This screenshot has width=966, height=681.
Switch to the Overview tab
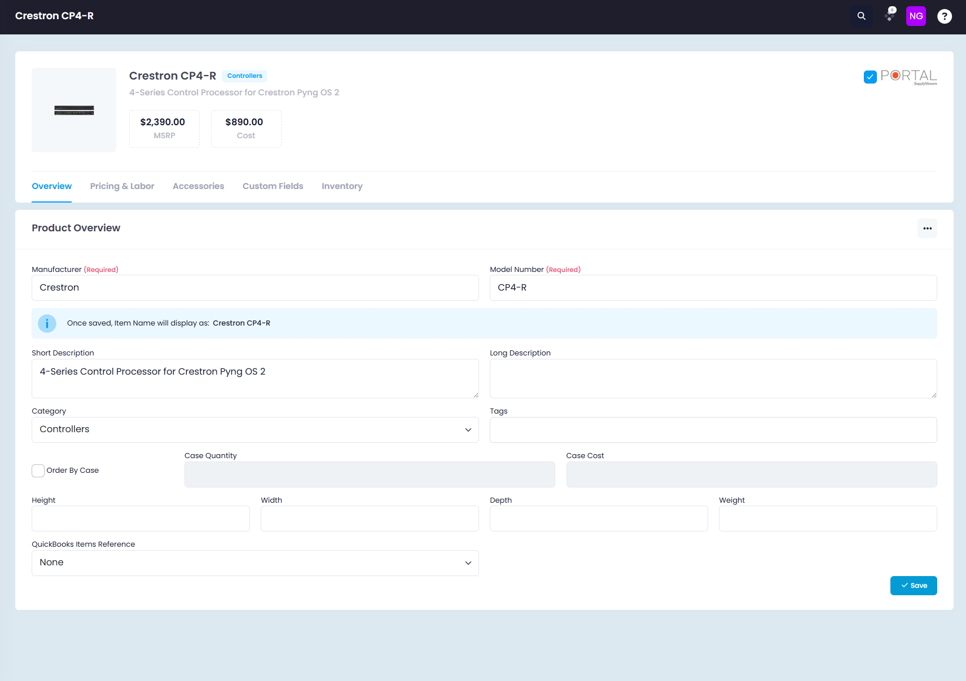(x=52, y=186)
